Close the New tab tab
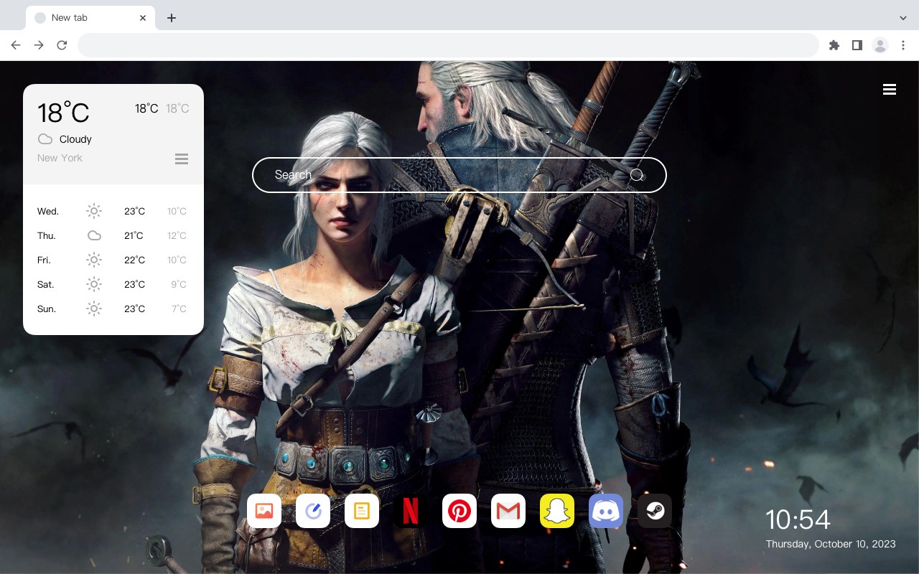The height and width of the screenshot is (574, 919). click(143, 18)
